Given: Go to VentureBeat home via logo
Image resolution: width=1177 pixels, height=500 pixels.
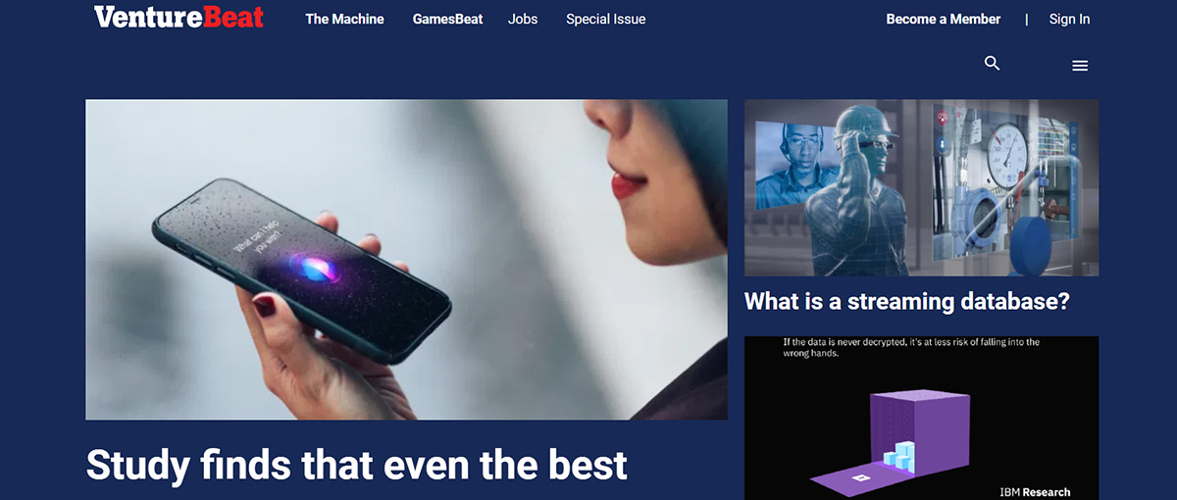Looking at the screenshot, I should click(x=179, y=17).
